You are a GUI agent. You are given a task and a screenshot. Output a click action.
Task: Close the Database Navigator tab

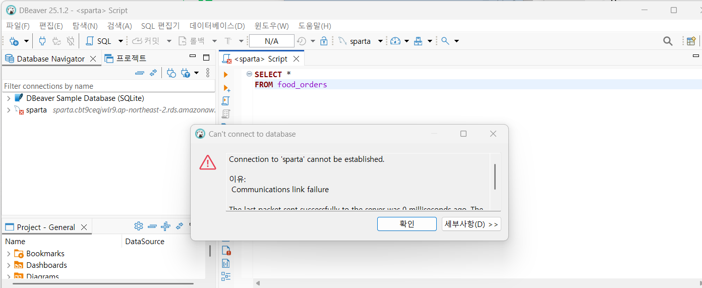click(93, 59)
